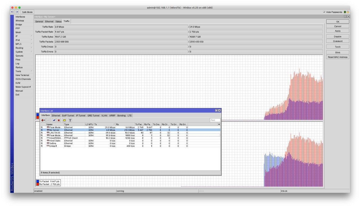Image resolution: width=360 pixels, height=207 pixels.
Task: Click restore icon of Interface List window
Action: click(x=216, y=111)
